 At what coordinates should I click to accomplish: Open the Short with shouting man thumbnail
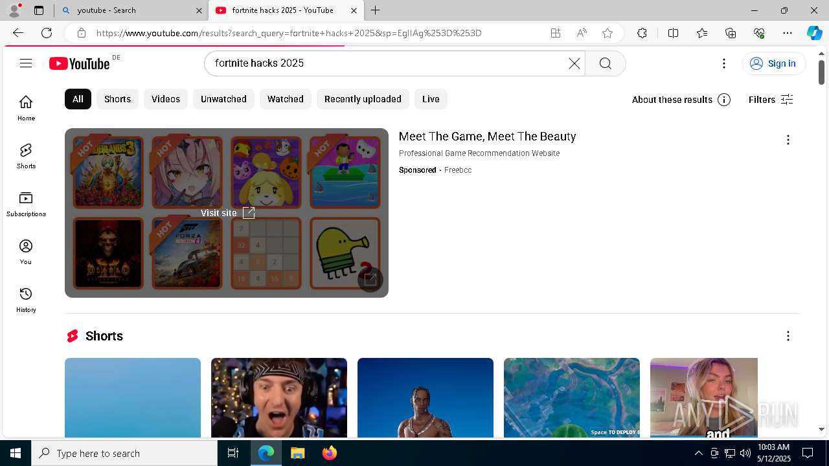(279, 397)
